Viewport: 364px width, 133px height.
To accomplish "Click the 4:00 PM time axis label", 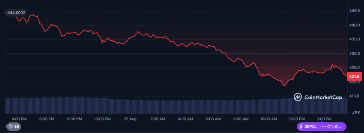I will (19, 119).
